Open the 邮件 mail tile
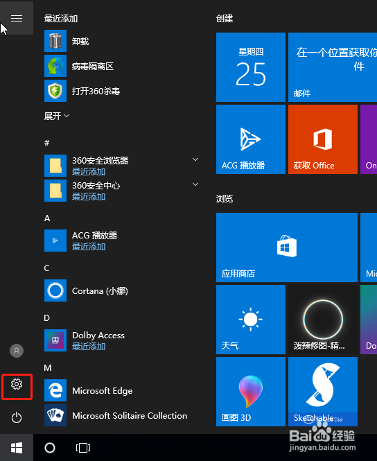Image resolution: width=377 pixels, height=461 pixels. [333, 67]
